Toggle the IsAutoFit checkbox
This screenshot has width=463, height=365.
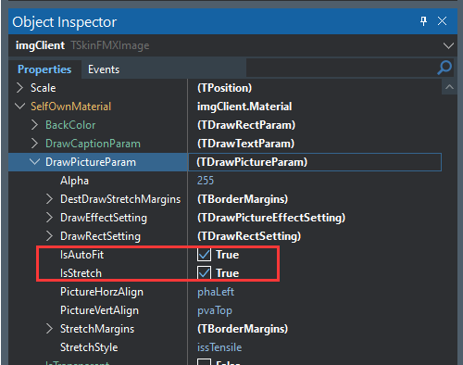204,255
